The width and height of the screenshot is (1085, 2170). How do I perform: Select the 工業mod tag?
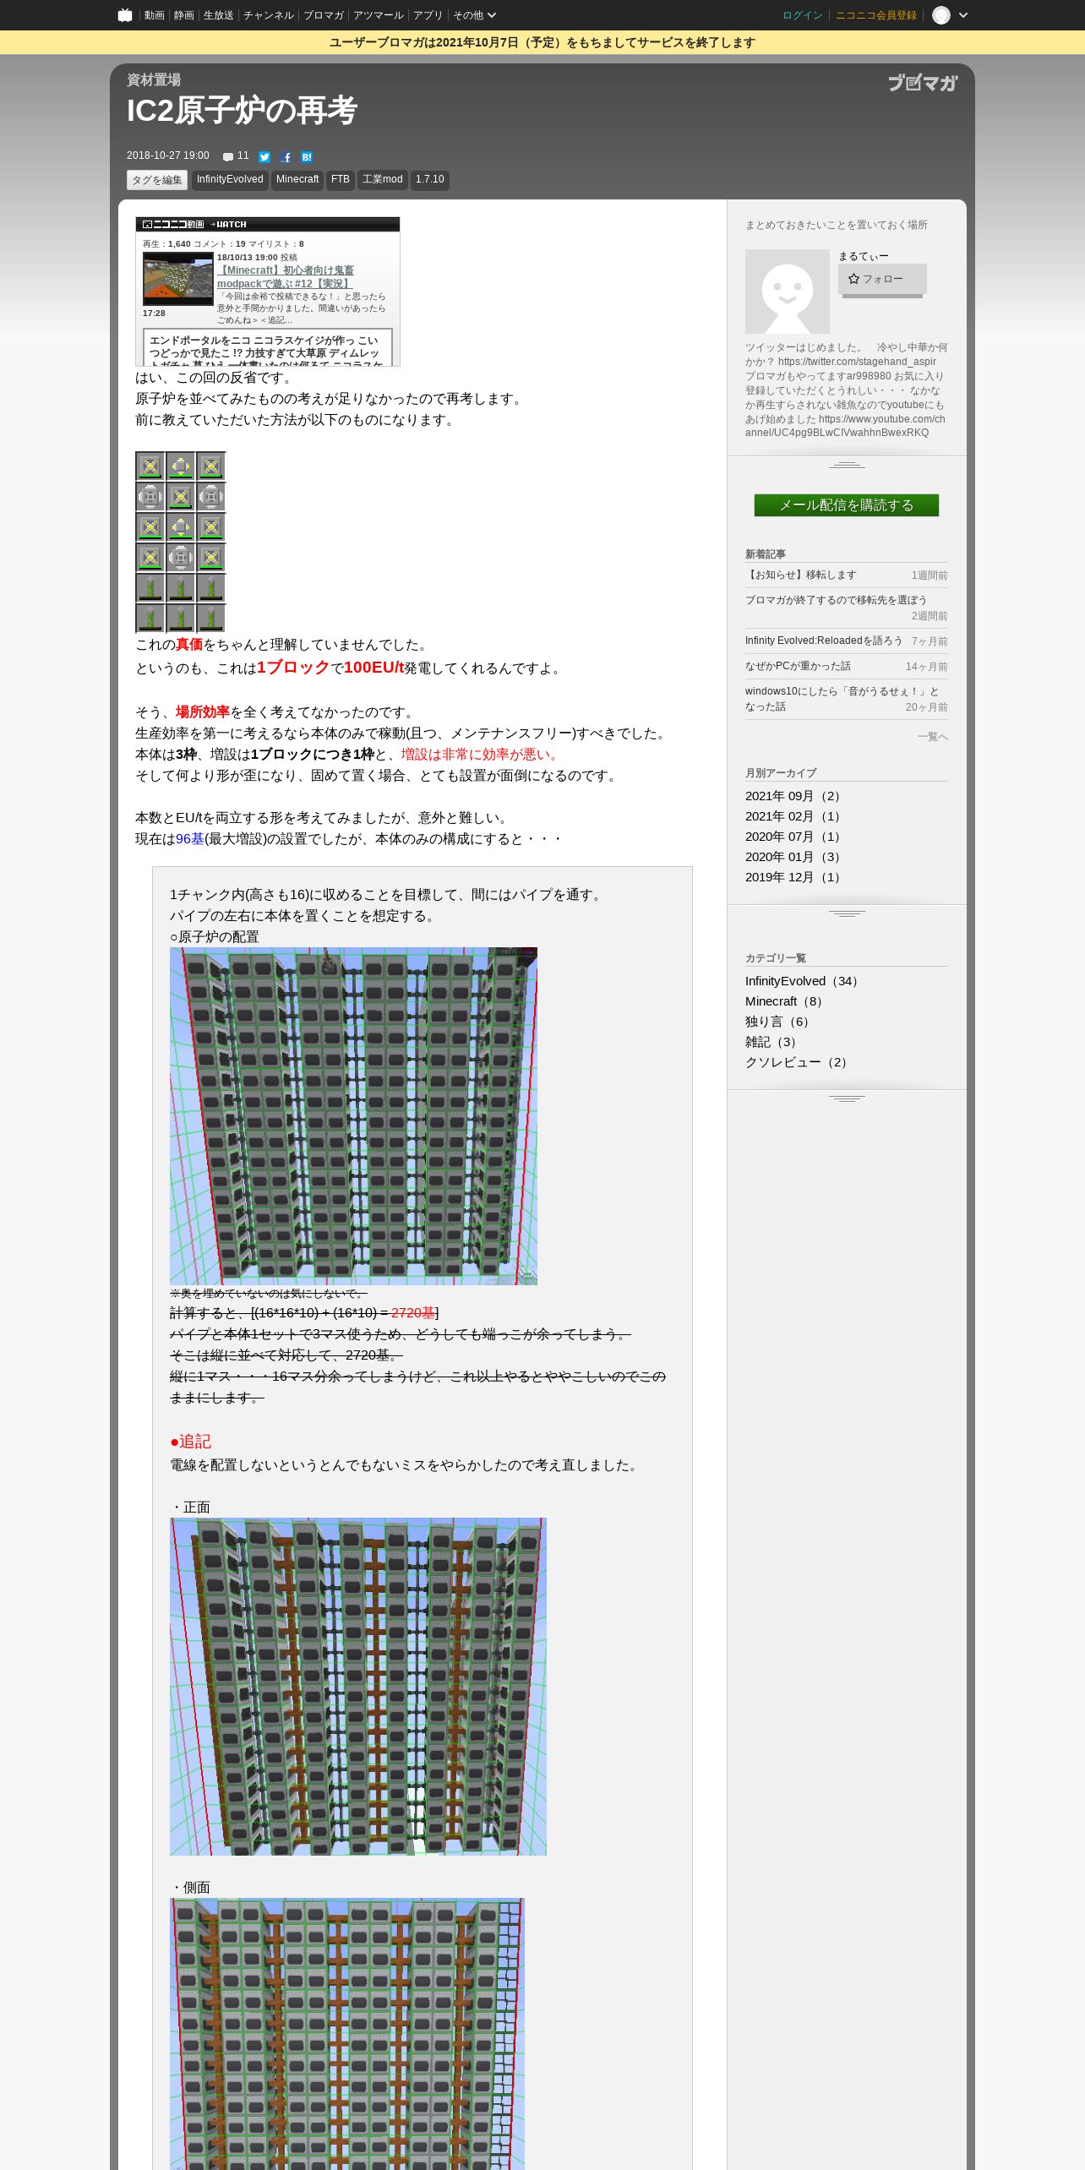(382, 180)
